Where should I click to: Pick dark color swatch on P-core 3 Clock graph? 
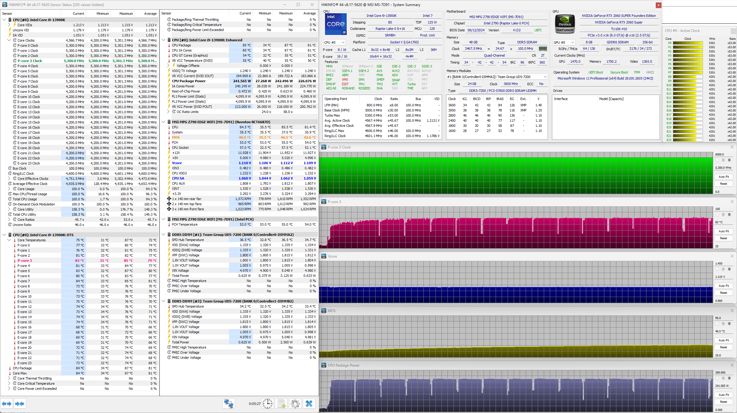(x=729, y=160)
